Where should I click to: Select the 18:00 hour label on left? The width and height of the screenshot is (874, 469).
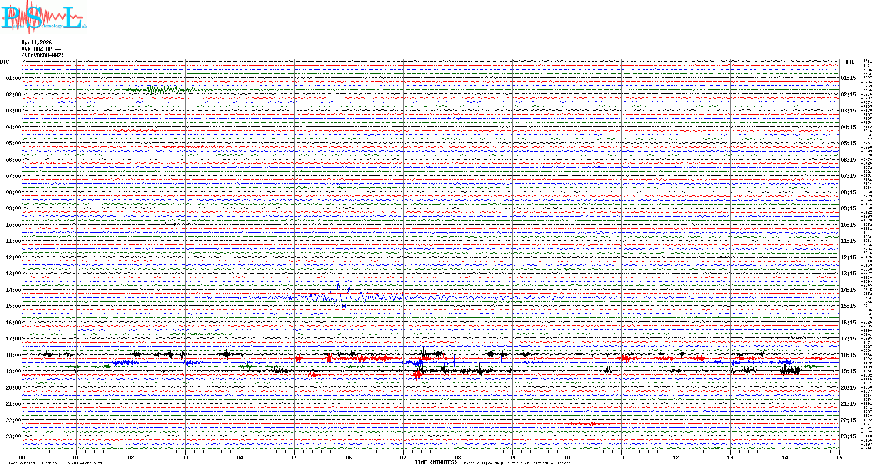[13, 355]
